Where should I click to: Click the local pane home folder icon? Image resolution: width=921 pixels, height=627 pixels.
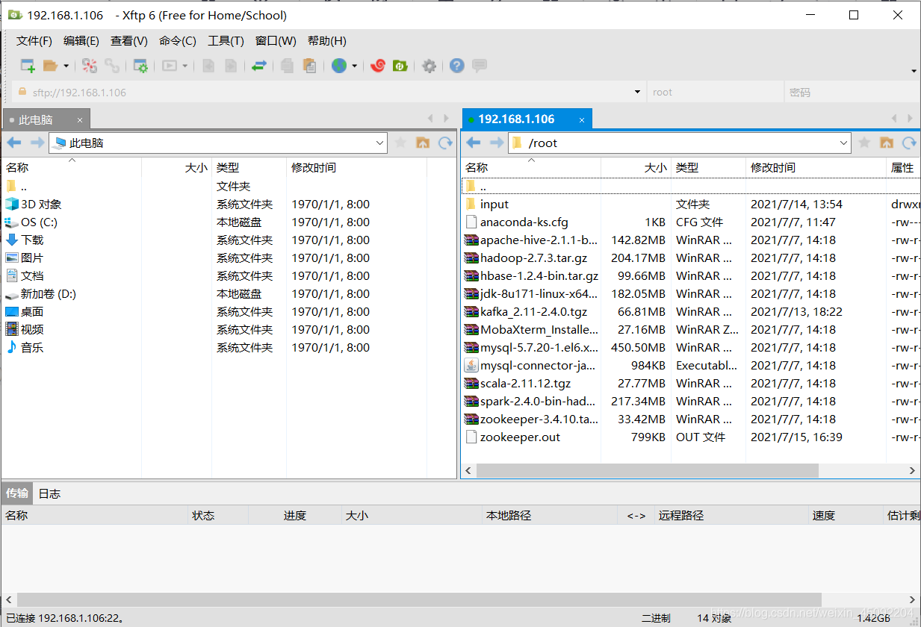point(423,143)
